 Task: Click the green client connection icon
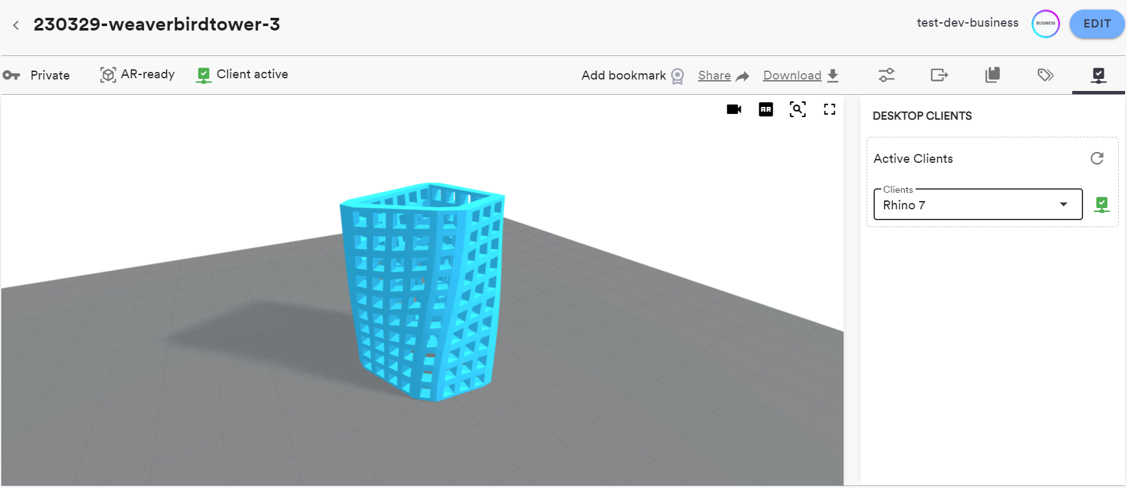(x=1102, y=205)
